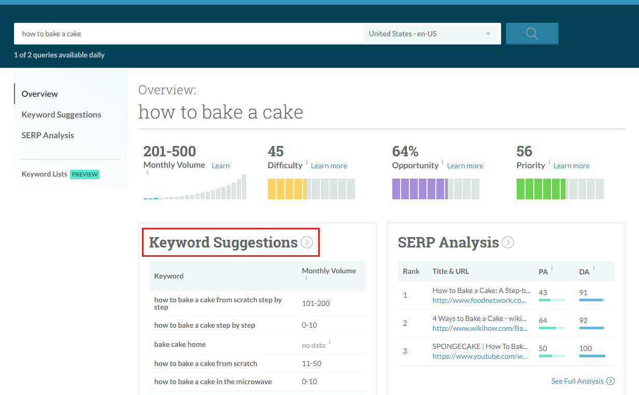Click info icon next to Priority

coord(549,163)
